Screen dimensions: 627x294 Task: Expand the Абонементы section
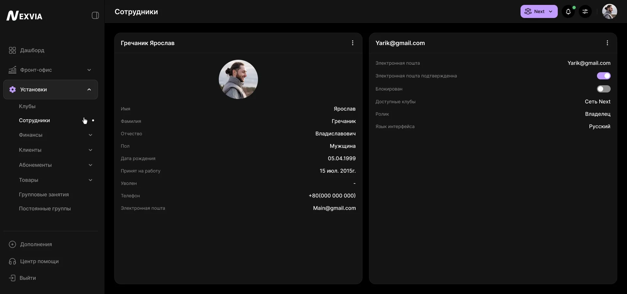coord(90,165)
